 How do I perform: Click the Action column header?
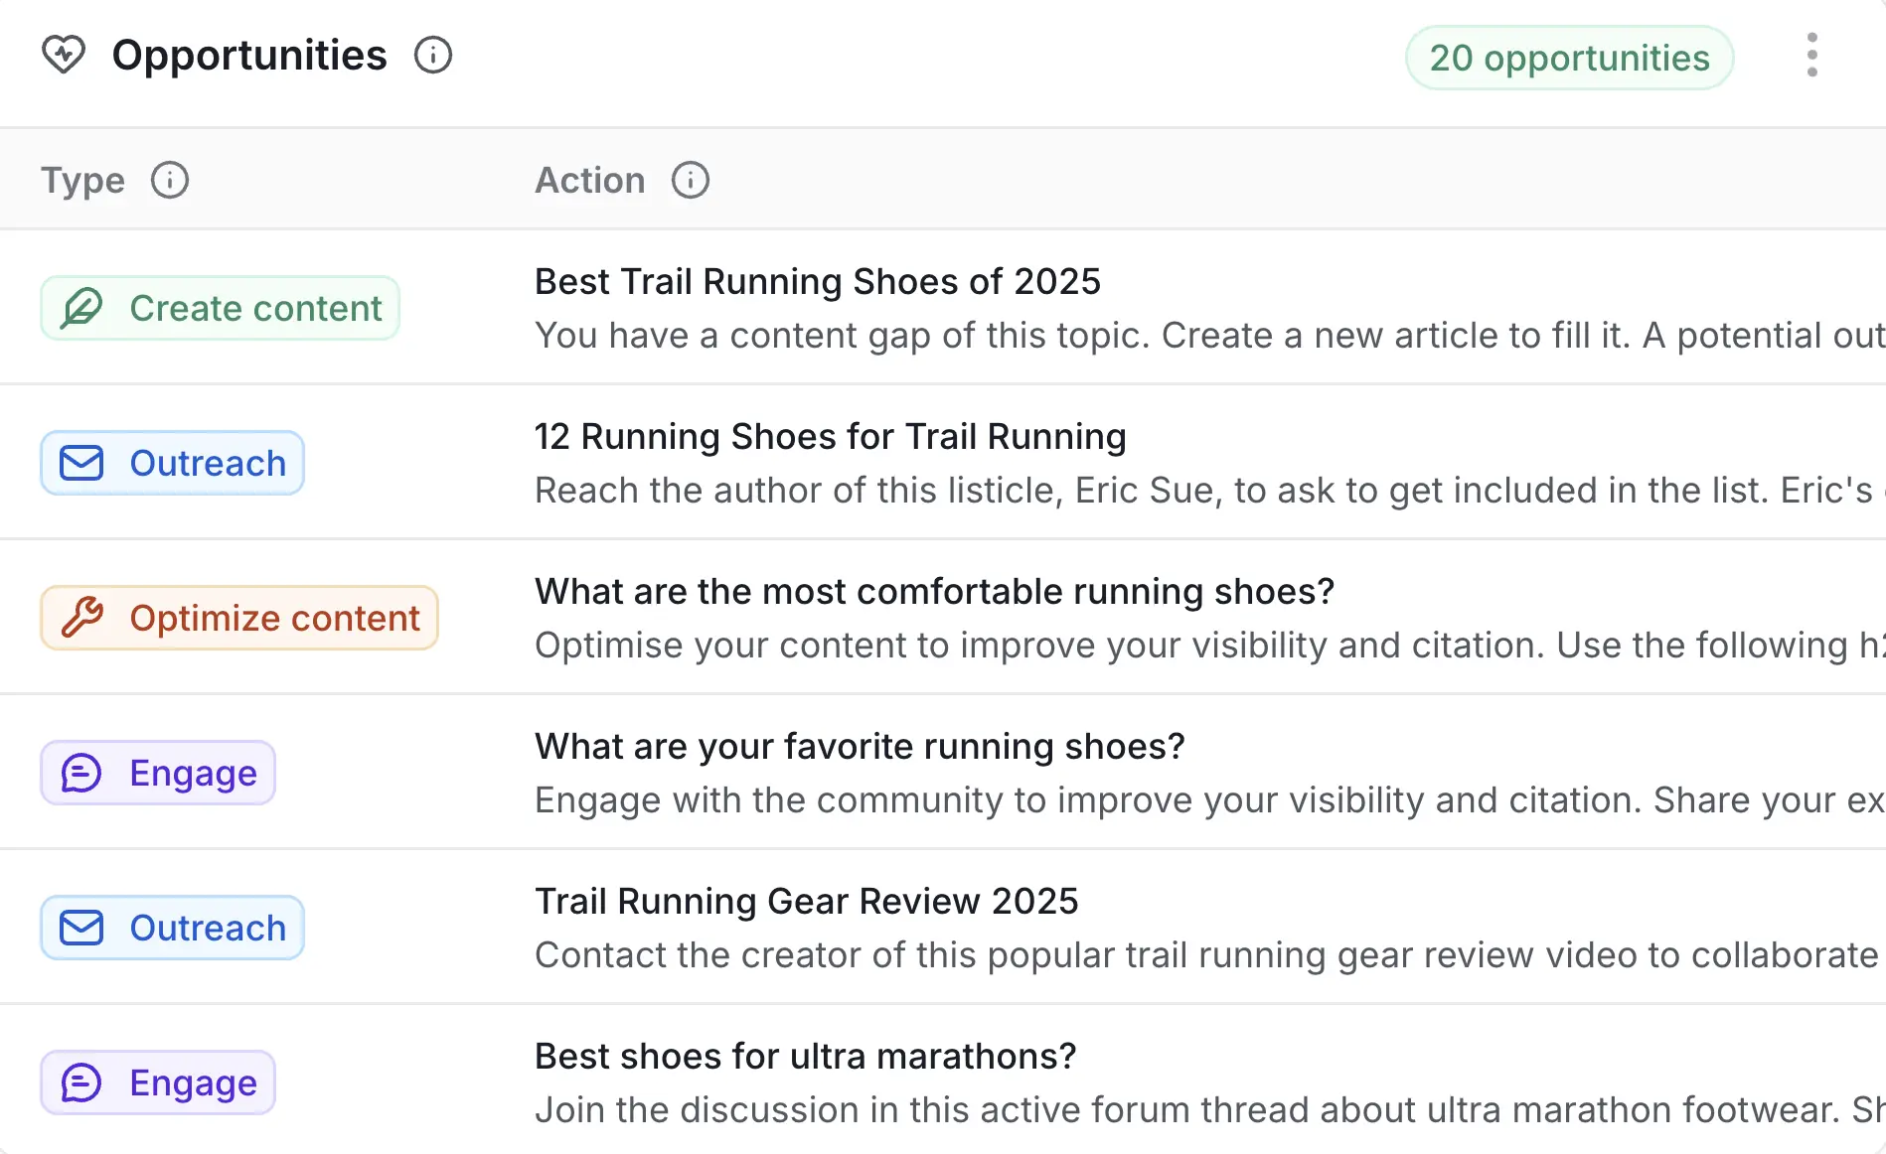pos(590,181)
